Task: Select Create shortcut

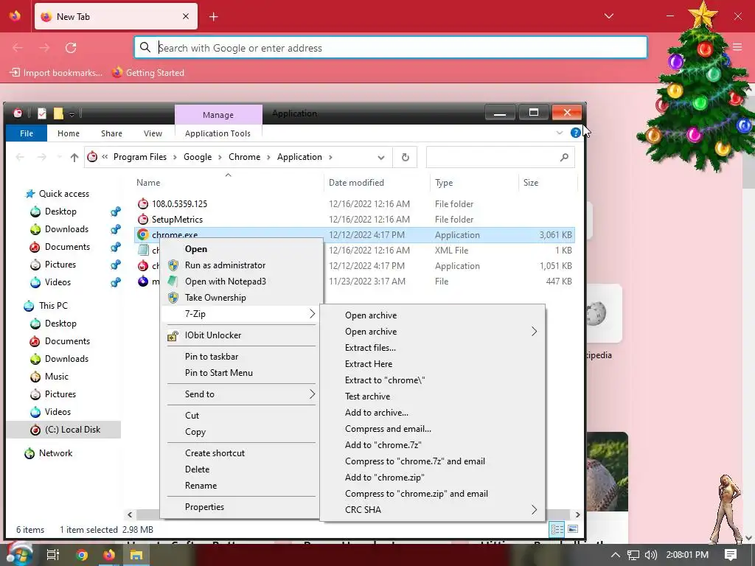Action: pyautogui.click(x=215, y=453)
